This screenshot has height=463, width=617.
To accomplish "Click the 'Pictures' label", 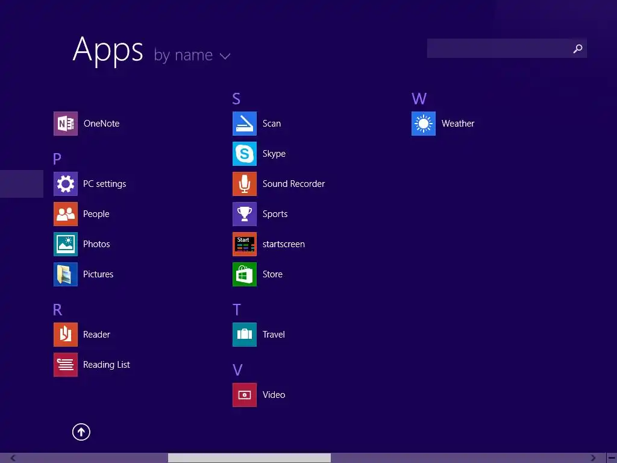I will pyautogui.click(x=98, y=274).
